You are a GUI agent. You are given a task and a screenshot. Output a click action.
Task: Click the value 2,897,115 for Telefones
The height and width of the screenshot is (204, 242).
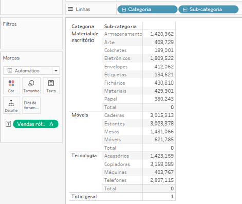pos(162,180)
